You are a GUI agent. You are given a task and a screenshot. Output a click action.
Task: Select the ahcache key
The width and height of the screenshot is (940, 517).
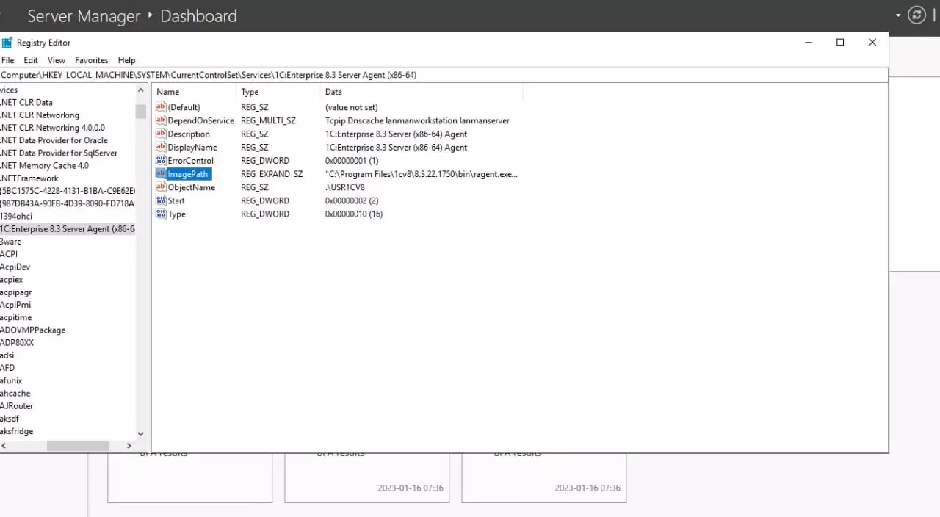(15, 394)
